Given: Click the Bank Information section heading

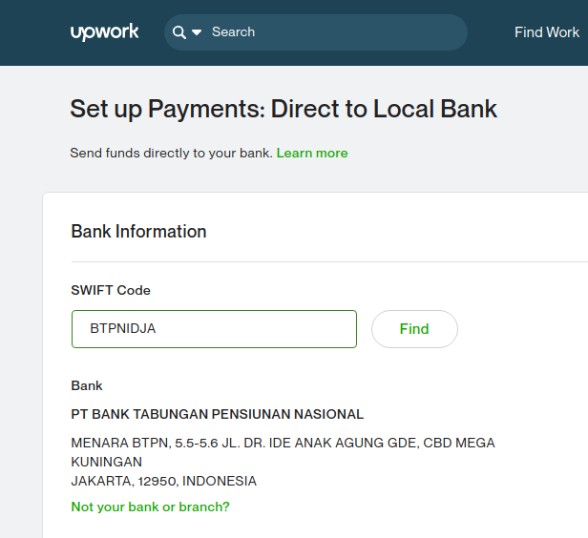Looking at the screenshot, I should pos(138,232).
